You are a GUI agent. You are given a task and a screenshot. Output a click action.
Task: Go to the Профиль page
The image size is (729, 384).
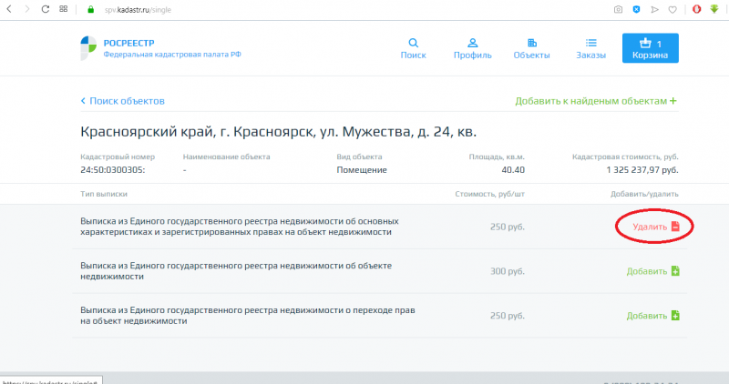coord(472,48)
